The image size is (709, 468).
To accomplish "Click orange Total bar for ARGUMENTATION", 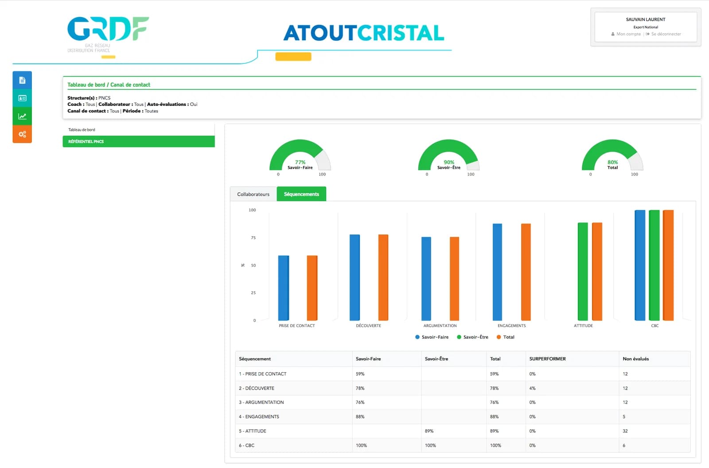I will tap(454, 279).
